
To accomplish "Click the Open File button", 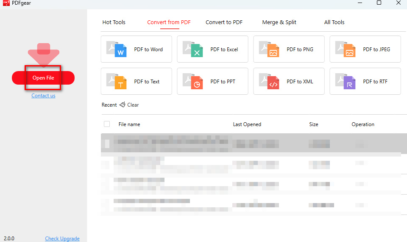I will point(43,78).
